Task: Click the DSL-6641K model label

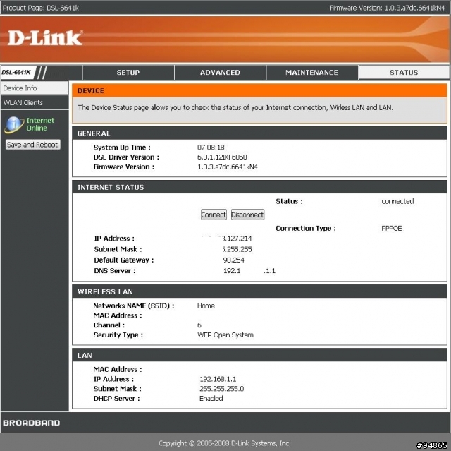Action: tap(16, 72)
